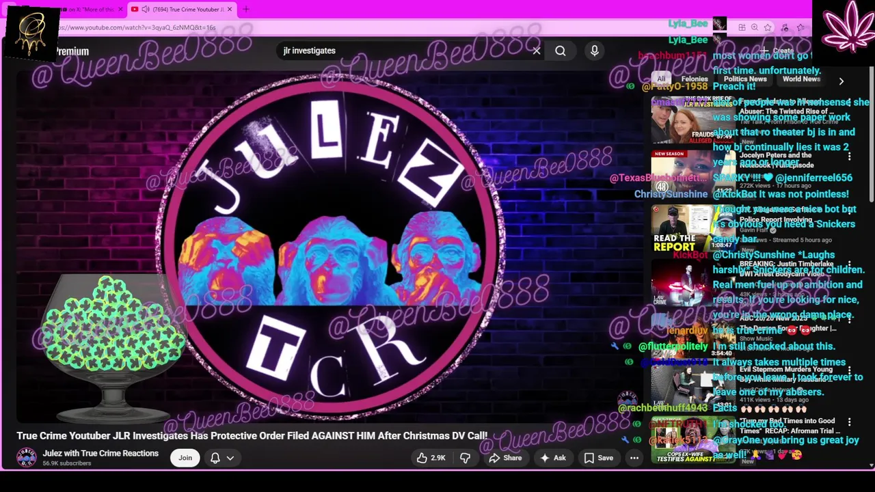Click the browser address bar URL
This screenshot has width=875, height=492.
click(136, 27)
